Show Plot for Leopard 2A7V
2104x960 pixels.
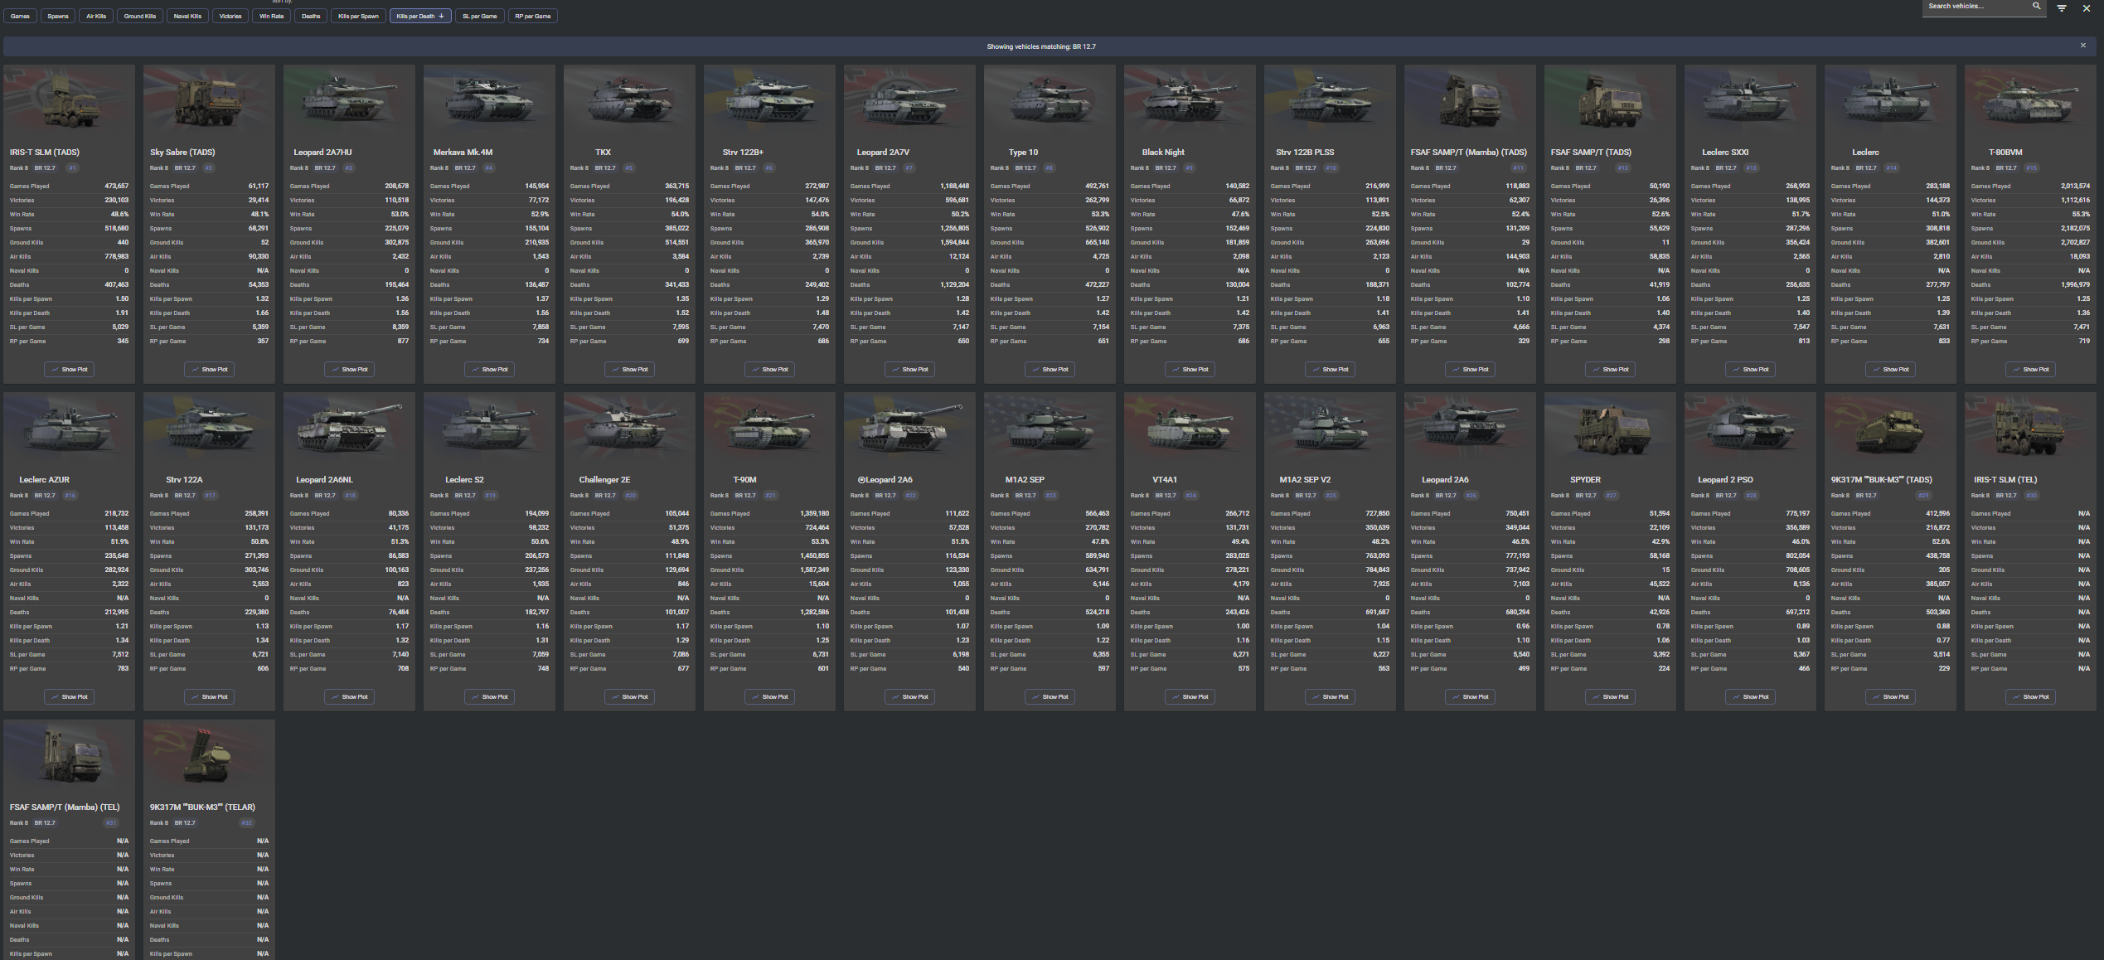pos(909,370)
